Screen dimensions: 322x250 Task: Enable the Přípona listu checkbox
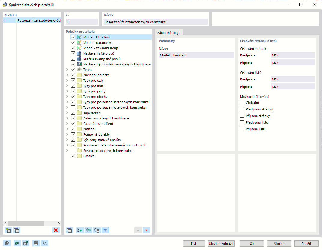pyautogui.click(x=242, y=129)
